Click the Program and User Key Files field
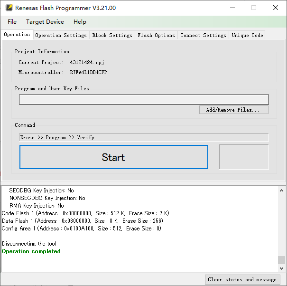This screenshot has width=287, height=286. (144, 99)
